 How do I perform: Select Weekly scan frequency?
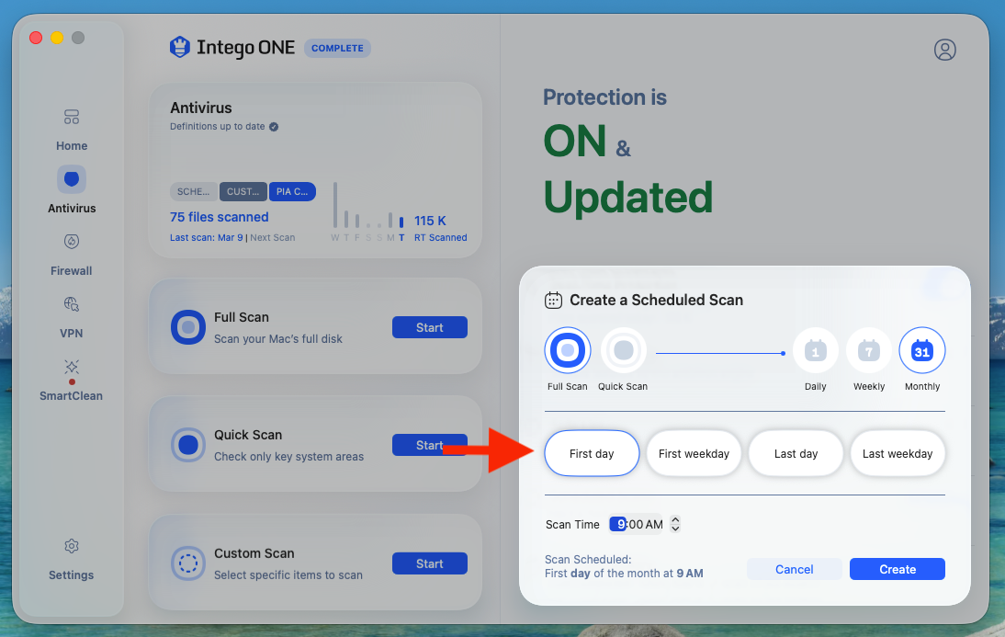[x=868, y=350]
